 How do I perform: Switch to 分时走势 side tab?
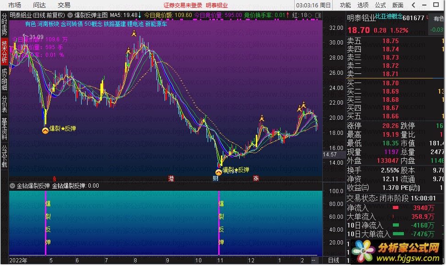pyautogui.click(x=4, y=24)
